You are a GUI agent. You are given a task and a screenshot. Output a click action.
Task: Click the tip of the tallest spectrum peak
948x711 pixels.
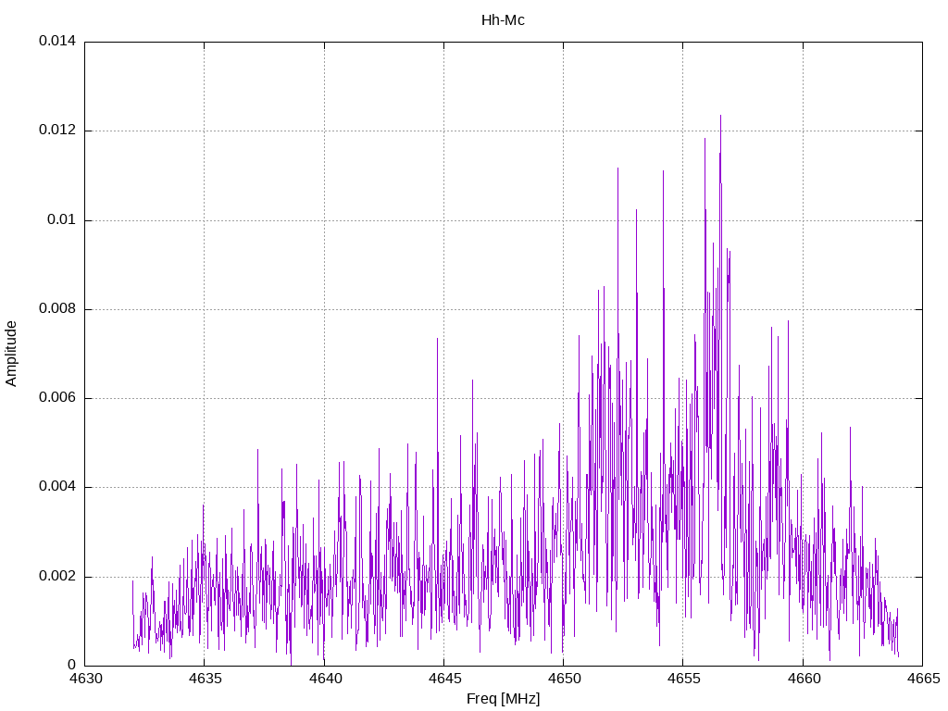tap(720, 116)
